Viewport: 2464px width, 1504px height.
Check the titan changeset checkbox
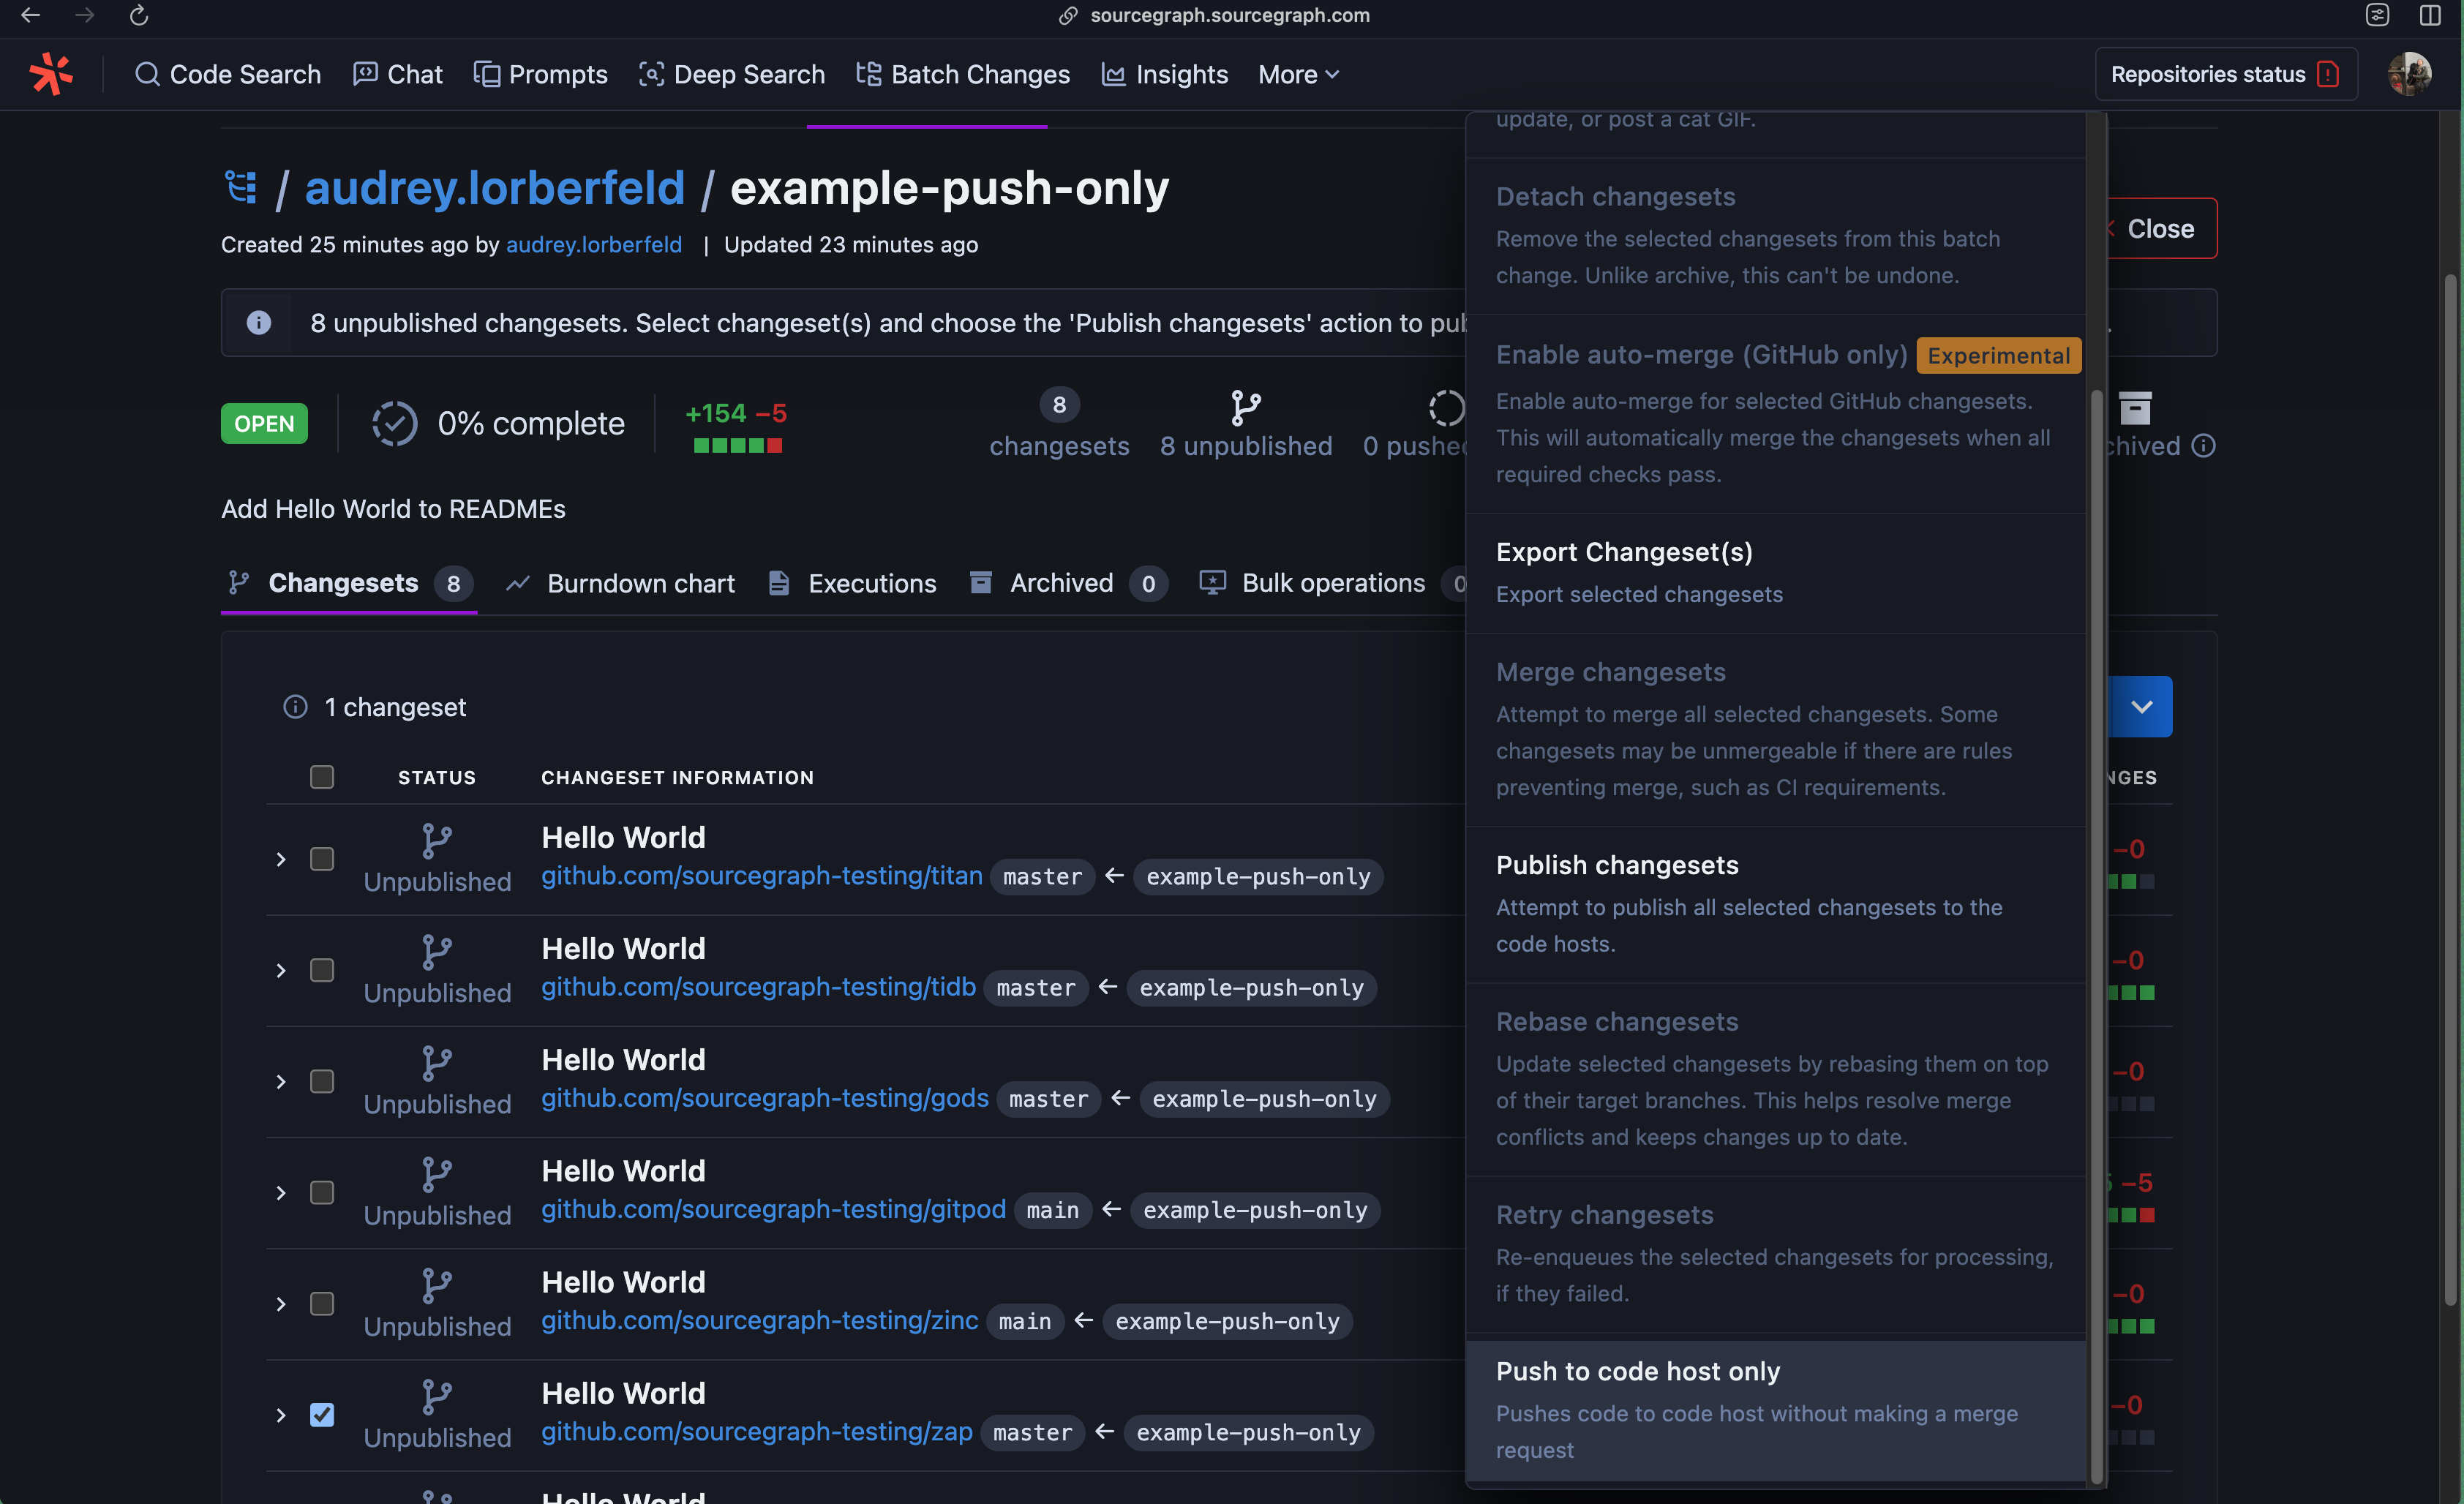click(321, 859)
